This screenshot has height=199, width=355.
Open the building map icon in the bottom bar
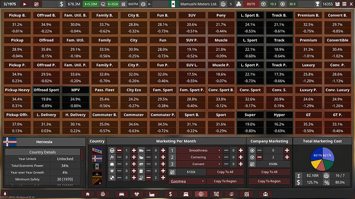[x=246, y=194]
